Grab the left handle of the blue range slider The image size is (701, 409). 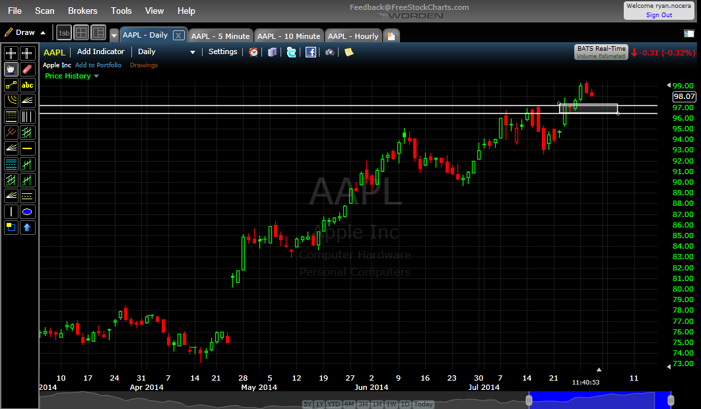click(529, 400)
